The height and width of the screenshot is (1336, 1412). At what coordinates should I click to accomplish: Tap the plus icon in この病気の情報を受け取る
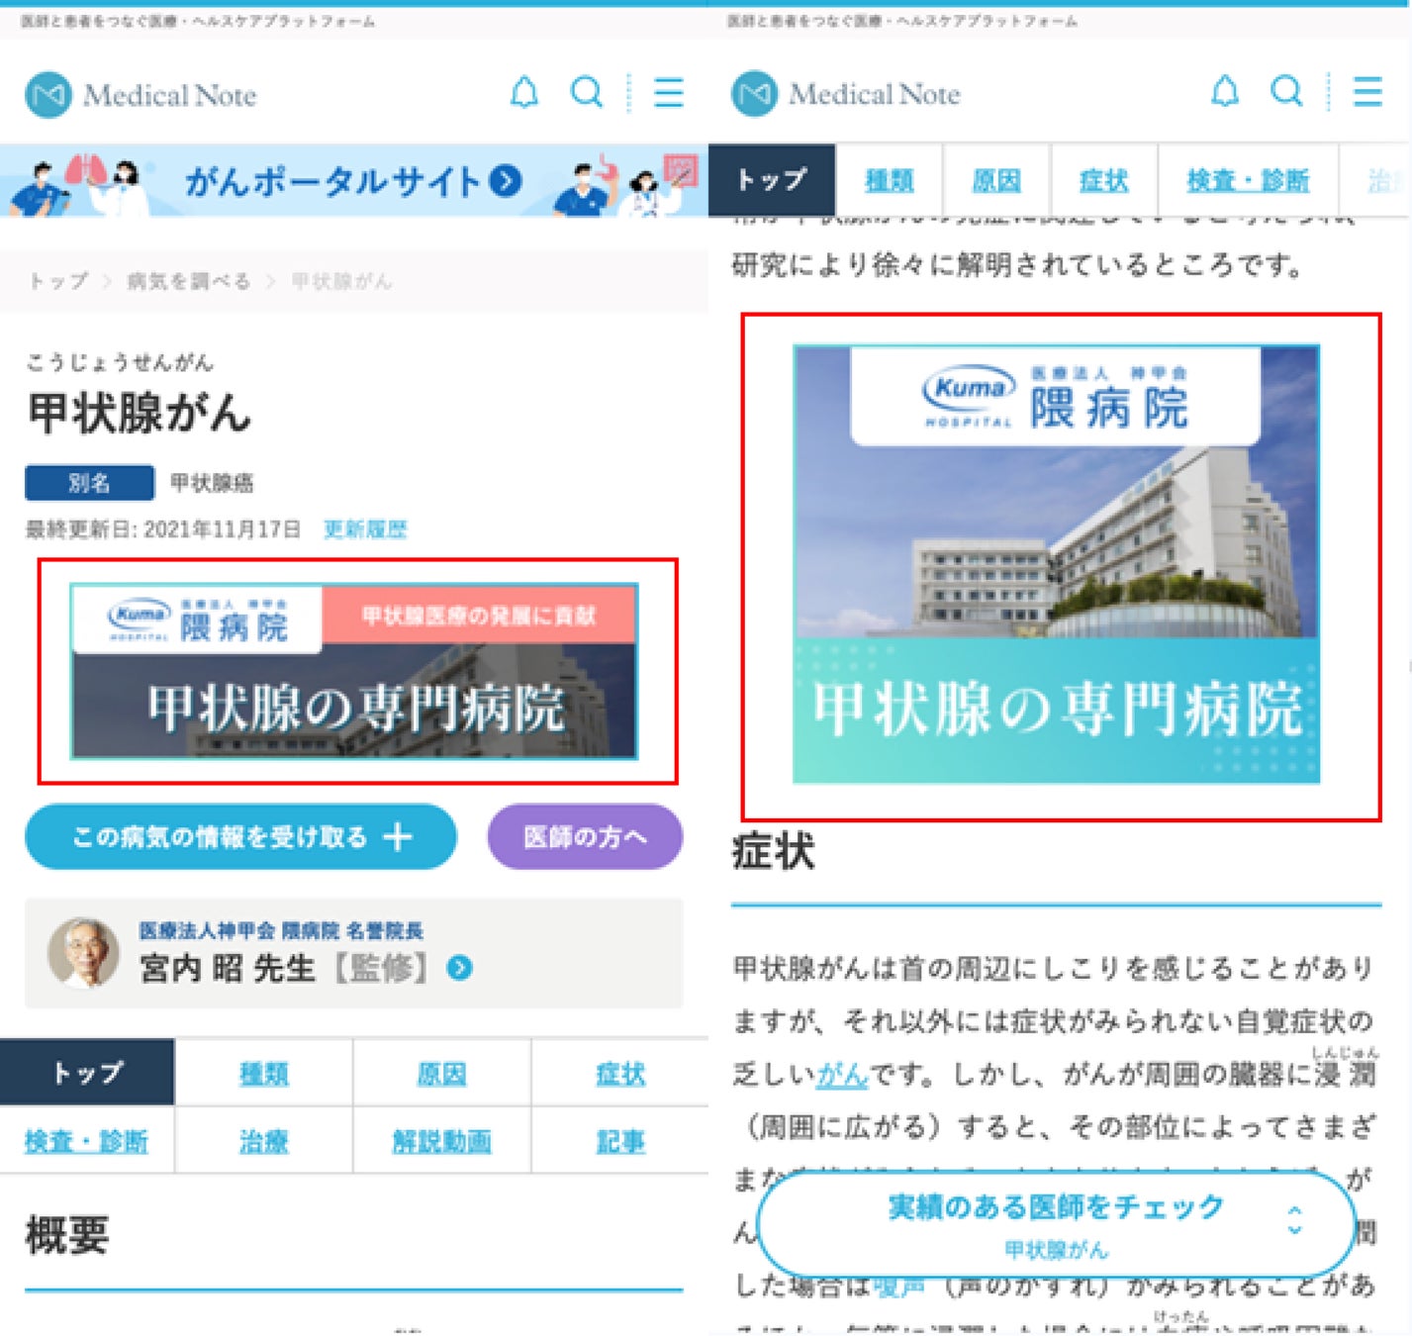click(x=398, y=837)
